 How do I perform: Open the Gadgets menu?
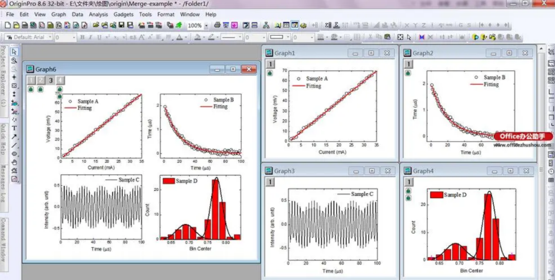pyautogui.click(x=123, y=14)
